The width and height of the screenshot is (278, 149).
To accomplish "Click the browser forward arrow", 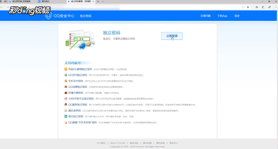I will [8, 7].
